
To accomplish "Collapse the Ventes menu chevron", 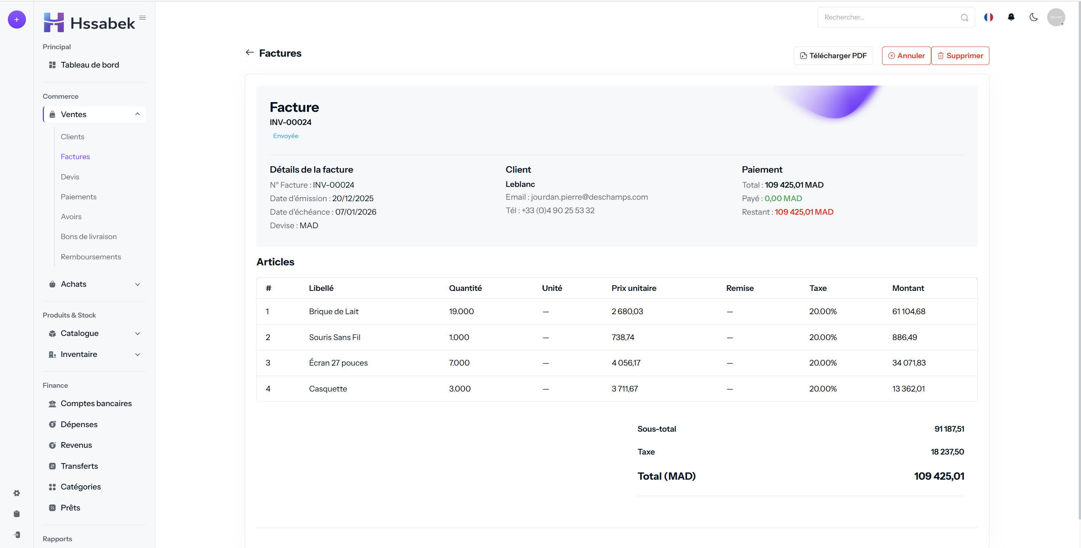I will click(137, 114).
